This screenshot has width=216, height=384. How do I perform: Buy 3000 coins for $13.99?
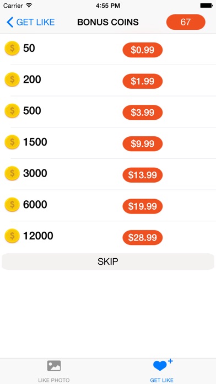[143, 175]
